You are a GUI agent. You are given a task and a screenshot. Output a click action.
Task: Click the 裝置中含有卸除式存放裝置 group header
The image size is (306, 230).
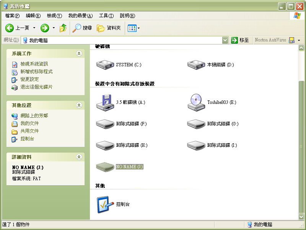pyautogui.click(x=125, y=84)
